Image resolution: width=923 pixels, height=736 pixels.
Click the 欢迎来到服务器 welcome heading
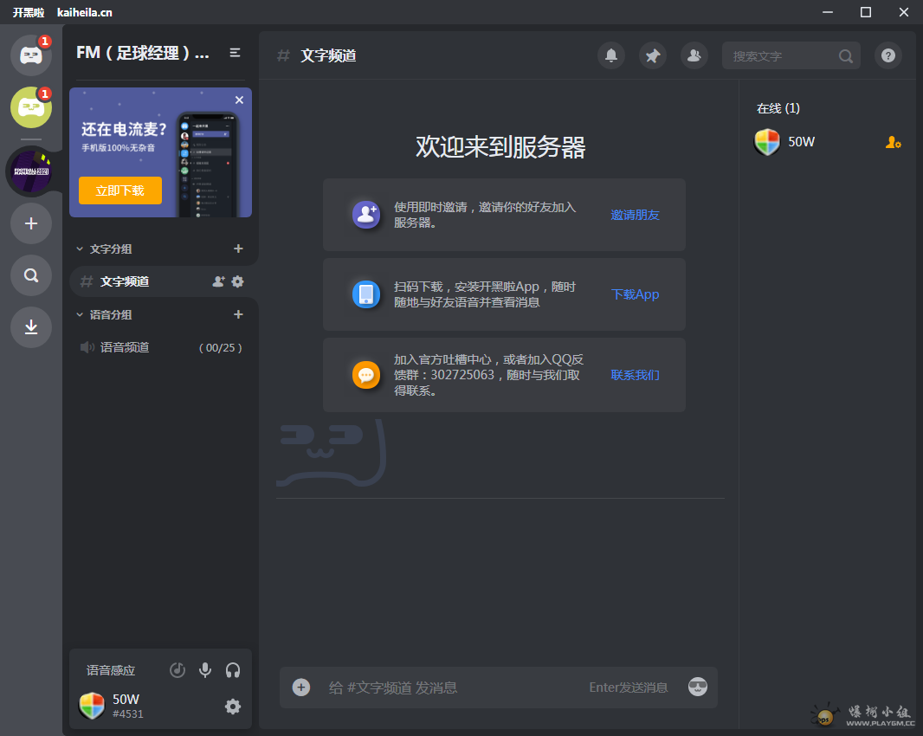(x=500, y=147)
